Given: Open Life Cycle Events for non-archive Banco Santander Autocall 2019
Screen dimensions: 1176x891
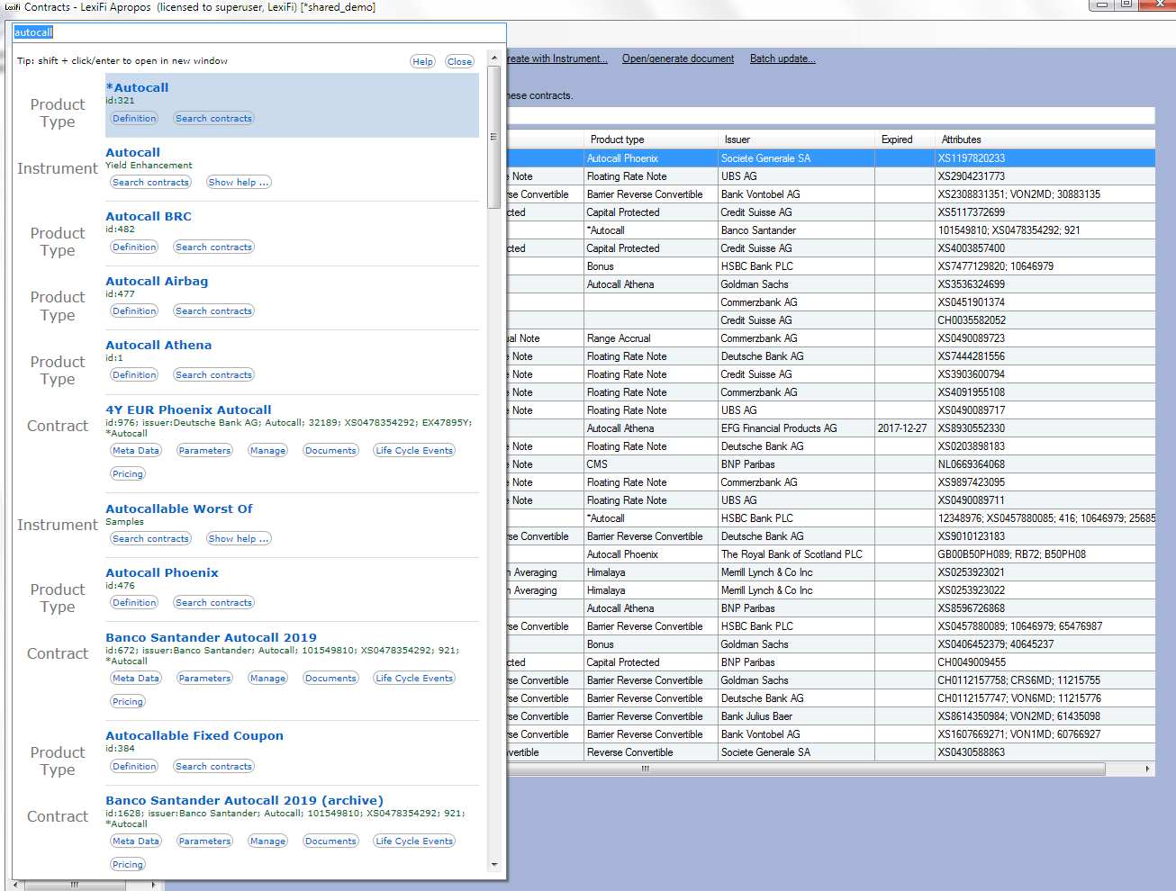Looking at the screenshot, I should [x=414, y=679].
